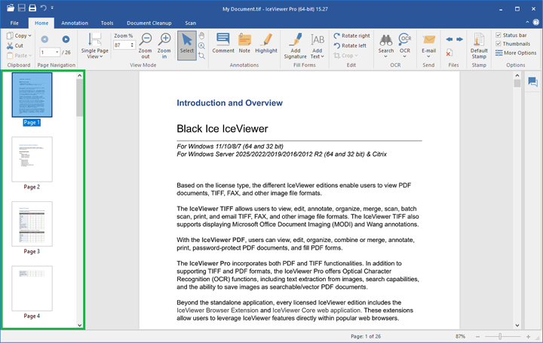
Task: Go to next file with blue right arrow
Action: point(459,39)
